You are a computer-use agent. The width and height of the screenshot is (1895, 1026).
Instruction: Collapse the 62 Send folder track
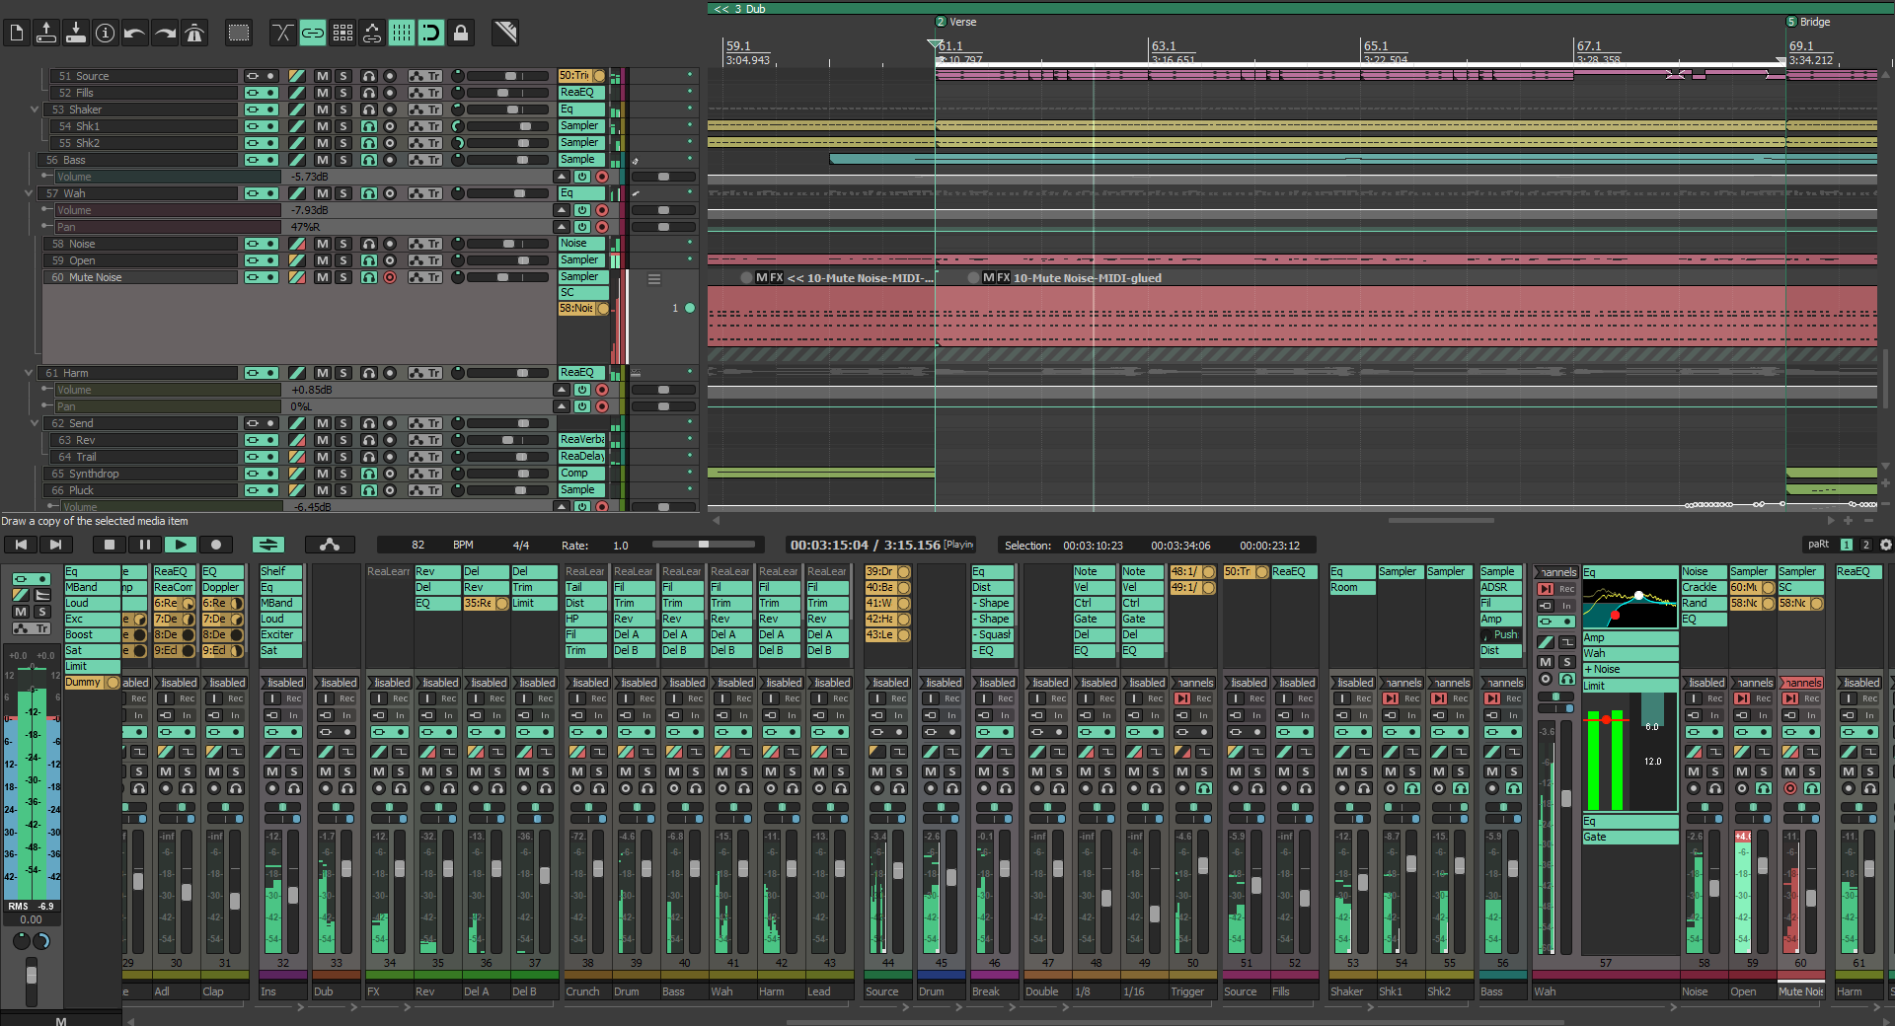click(x=34, y=423)
